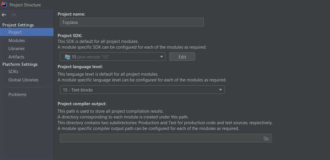Click the Edit button next to SDK

[182, 57]
